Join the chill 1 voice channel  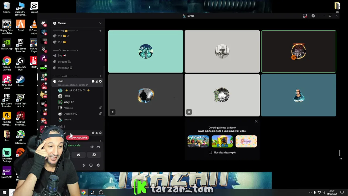coord(77,127)
